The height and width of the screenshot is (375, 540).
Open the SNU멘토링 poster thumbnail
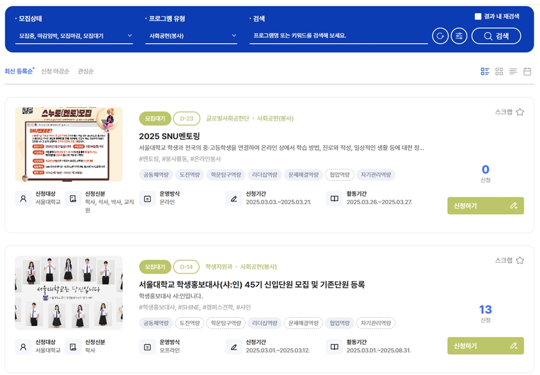pyautogui.click(x=69, y=143)
